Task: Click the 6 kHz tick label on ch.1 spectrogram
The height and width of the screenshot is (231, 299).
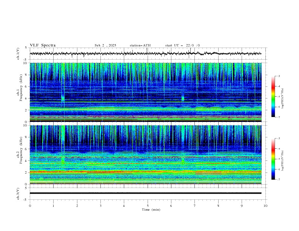Action: click(x=27, y=87)
